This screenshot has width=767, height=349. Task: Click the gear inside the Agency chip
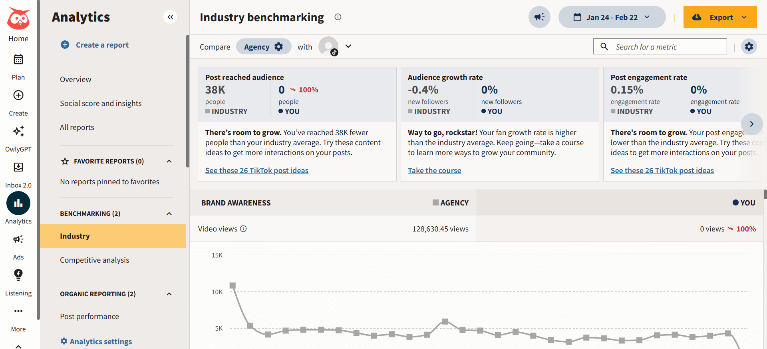(278, 46)
